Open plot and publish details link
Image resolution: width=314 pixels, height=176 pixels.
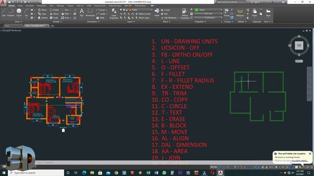(x=291, y=161)
